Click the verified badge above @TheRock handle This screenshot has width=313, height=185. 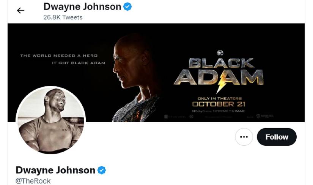click(x=102, y=170)
